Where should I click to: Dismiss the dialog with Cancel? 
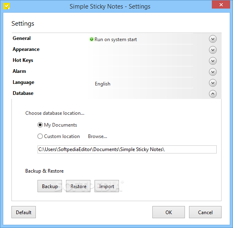pyautogui.click(x=205, y=212)
